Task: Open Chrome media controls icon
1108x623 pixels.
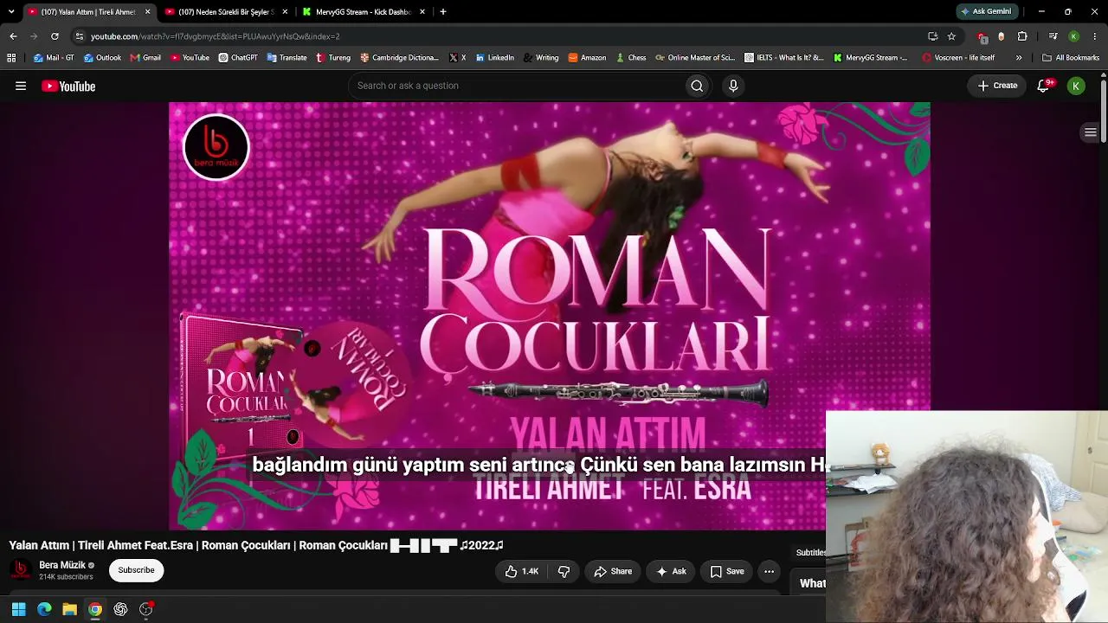Action: [x=1053, y=36]
